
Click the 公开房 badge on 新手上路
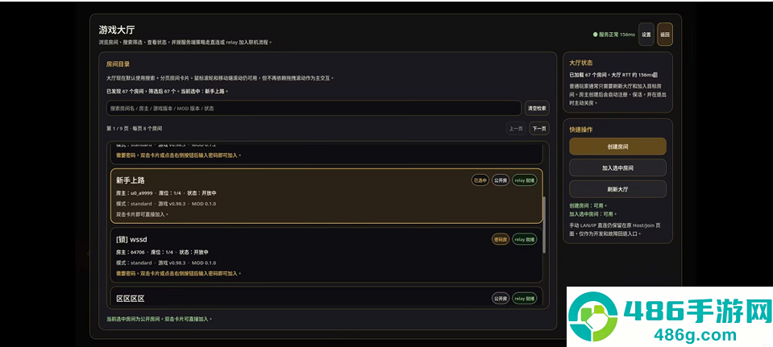point(501,180)
